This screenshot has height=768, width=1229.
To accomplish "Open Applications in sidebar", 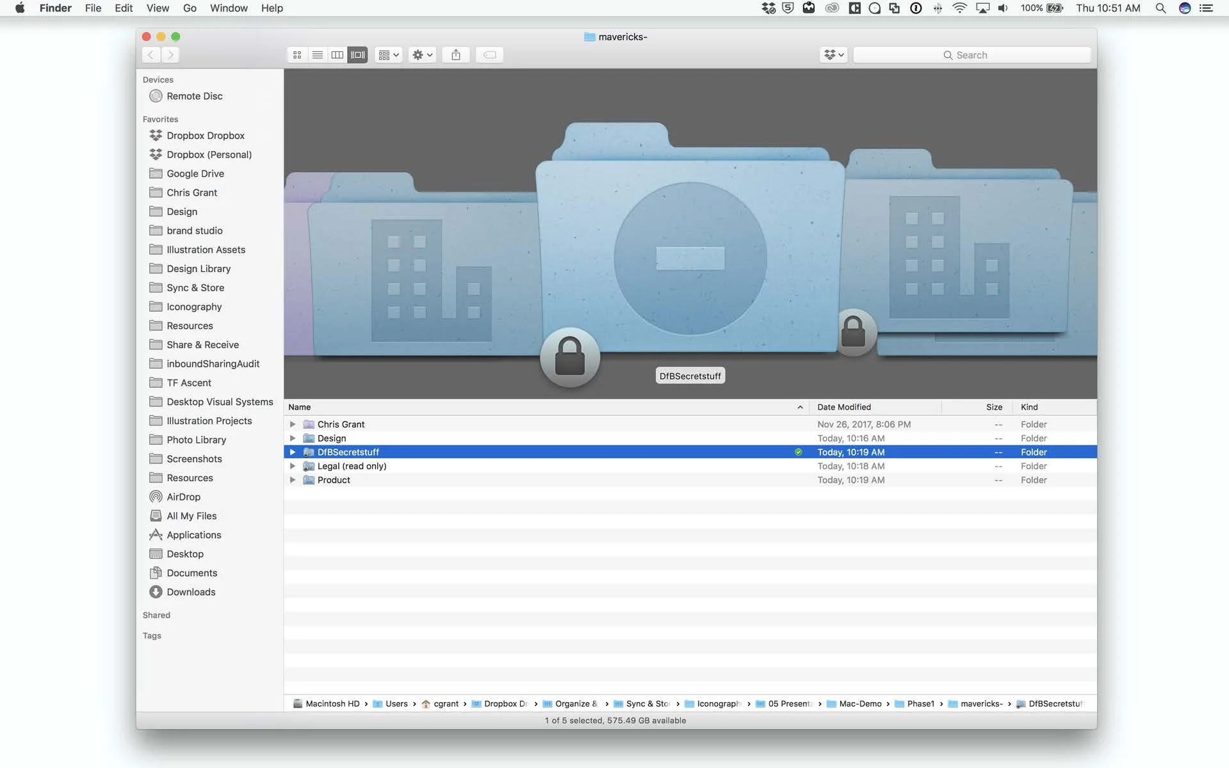I will pos(193,535).
